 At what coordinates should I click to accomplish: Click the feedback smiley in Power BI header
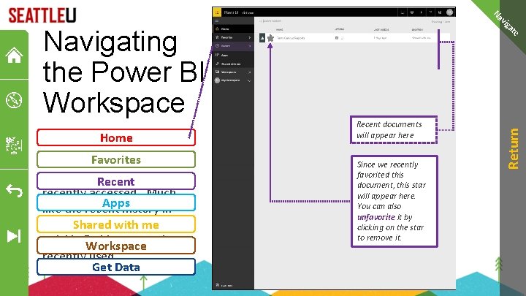click(x=440, y=12)
